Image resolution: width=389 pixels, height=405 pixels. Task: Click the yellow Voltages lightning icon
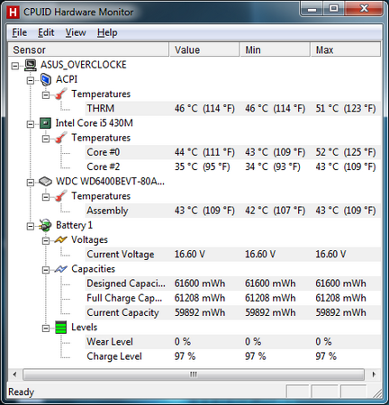coord(60,240)
